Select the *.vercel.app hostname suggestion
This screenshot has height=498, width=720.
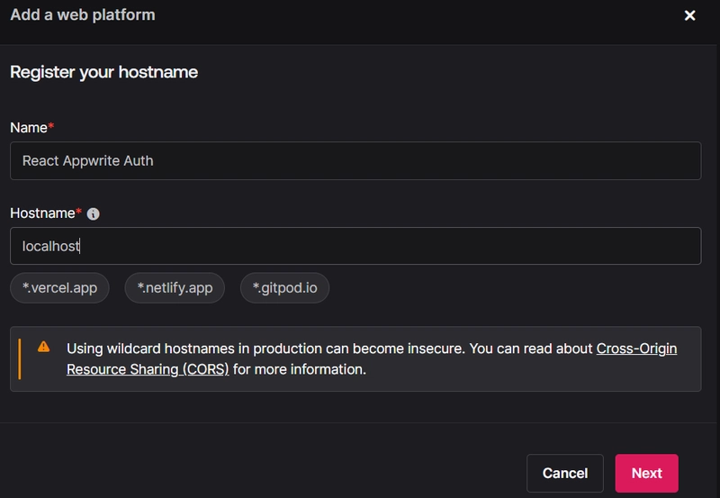[59, 288]
